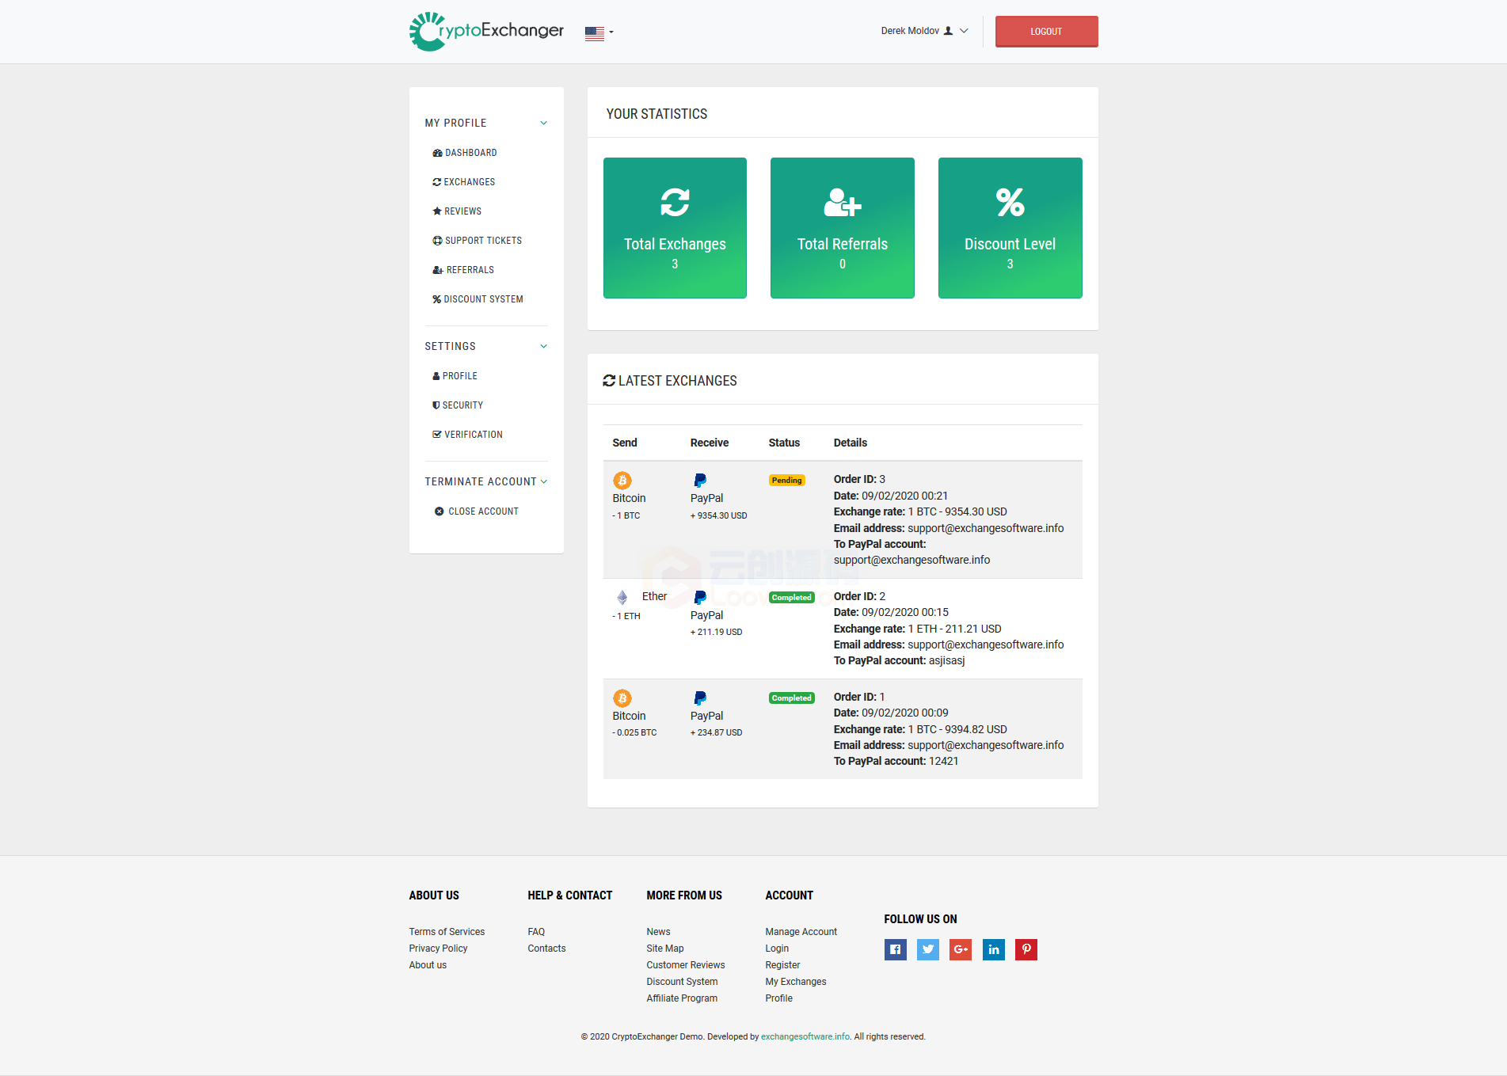Viewport: 1507px width, 1076px height.
Task: Open the Facebook social icon
Action: point(895,949)
